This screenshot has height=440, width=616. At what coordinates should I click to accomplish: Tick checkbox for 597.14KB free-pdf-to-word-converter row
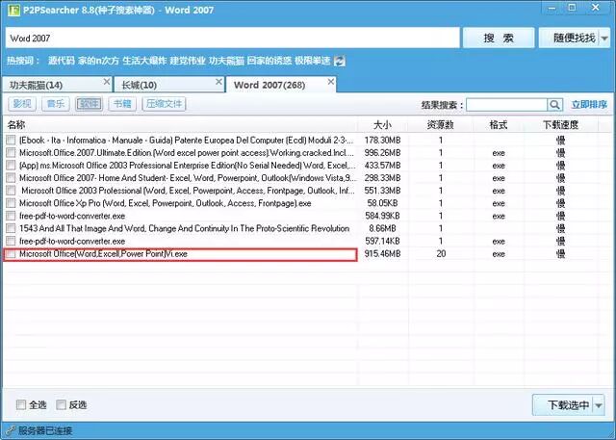(11, 241)
